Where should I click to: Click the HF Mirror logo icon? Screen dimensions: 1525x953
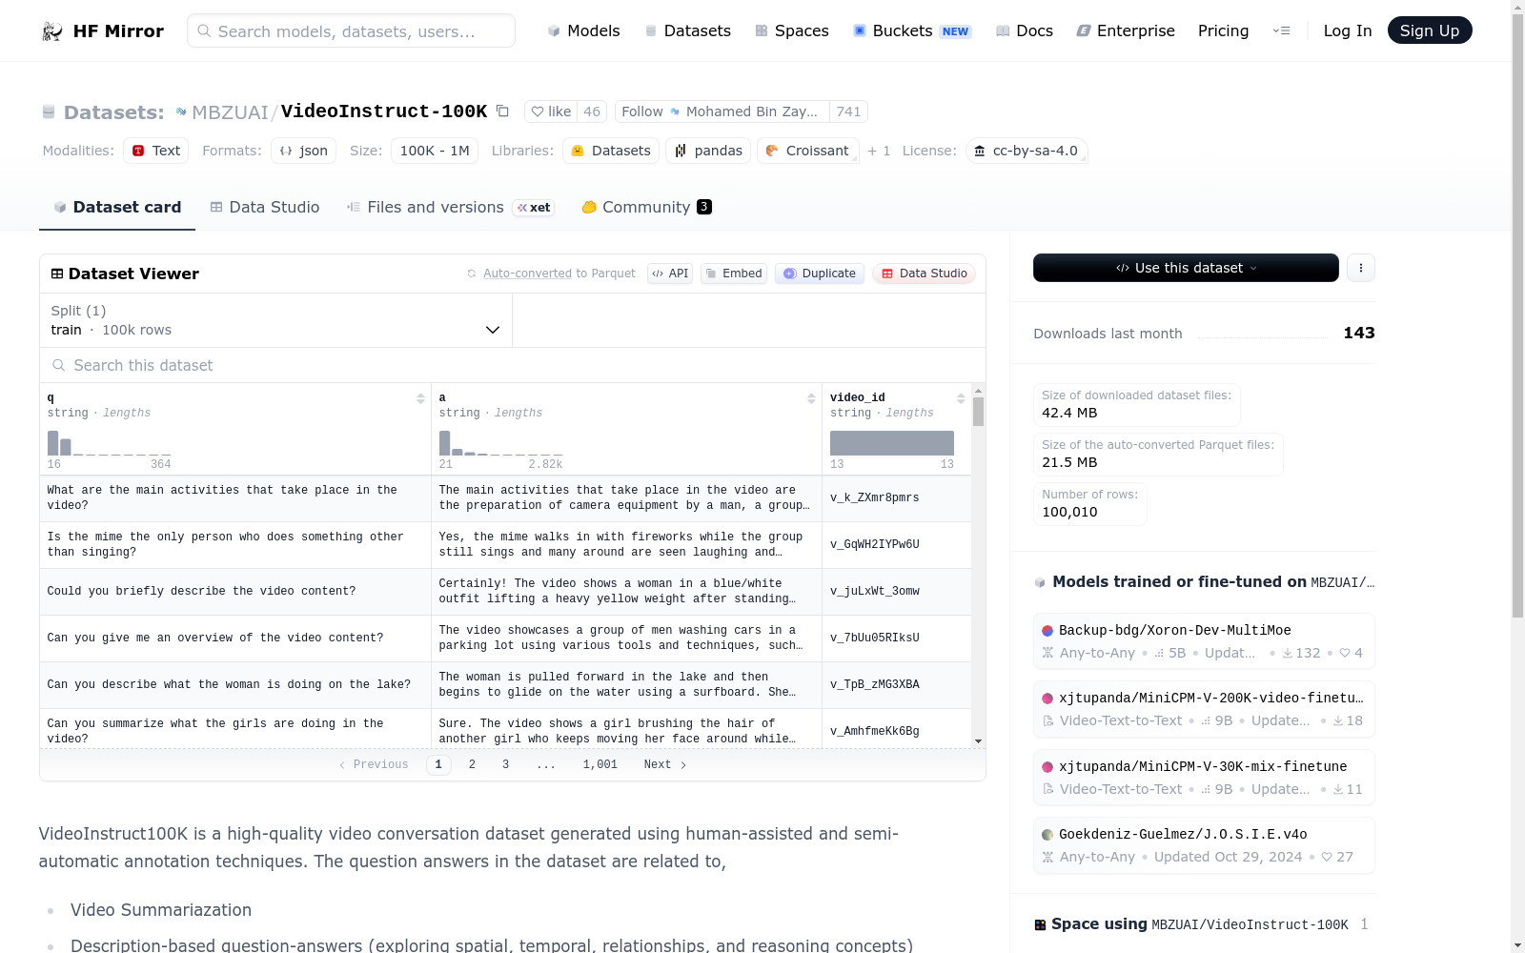point(52,31)
